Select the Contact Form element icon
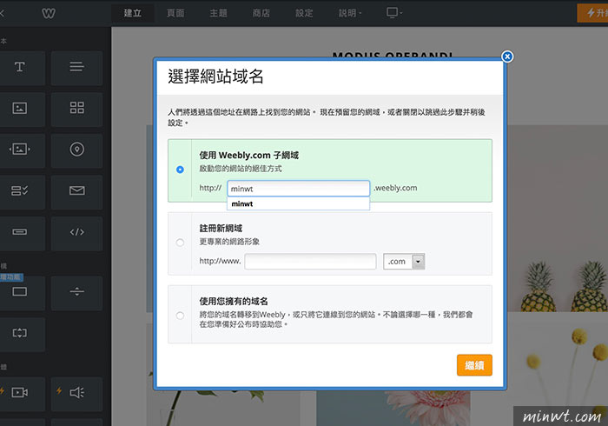This screenshot has height=426, width=608. point(19,190)
